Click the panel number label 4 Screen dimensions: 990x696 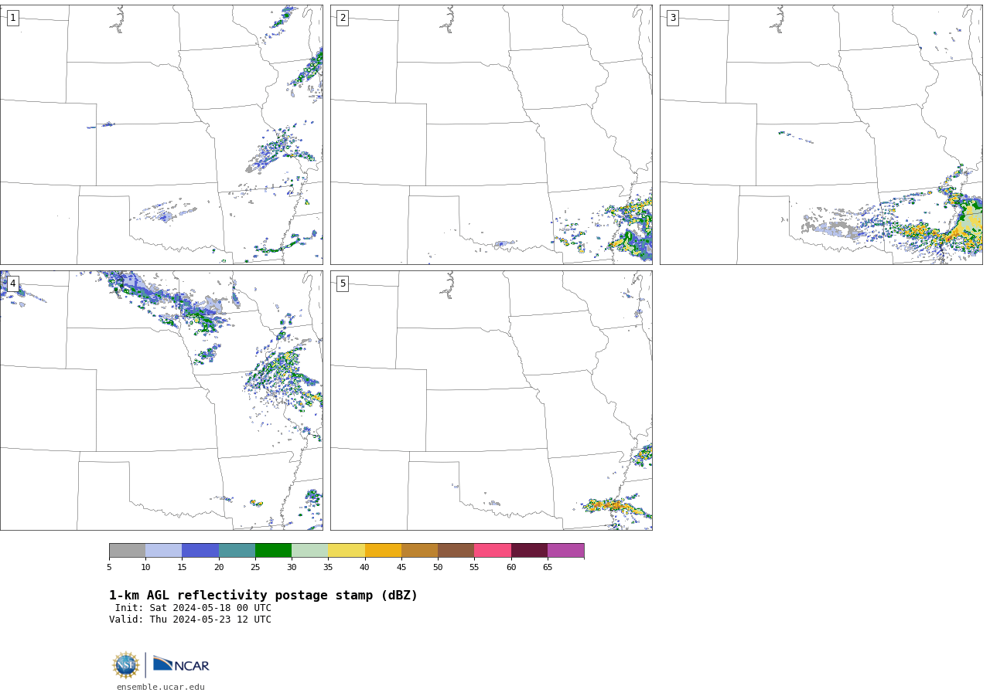[12, 283]
